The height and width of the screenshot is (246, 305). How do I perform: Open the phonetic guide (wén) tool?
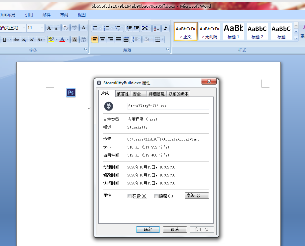[x=74, y=28]
